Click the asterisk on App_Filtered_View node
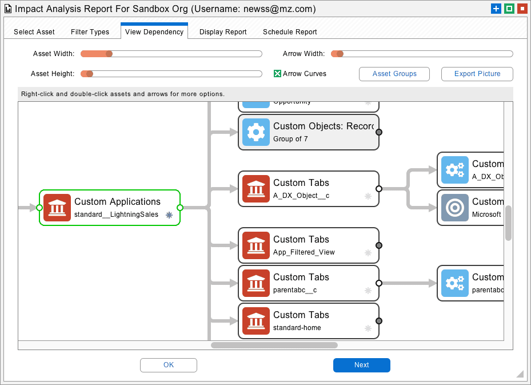The image size is (531, 385). coord(368,252)
